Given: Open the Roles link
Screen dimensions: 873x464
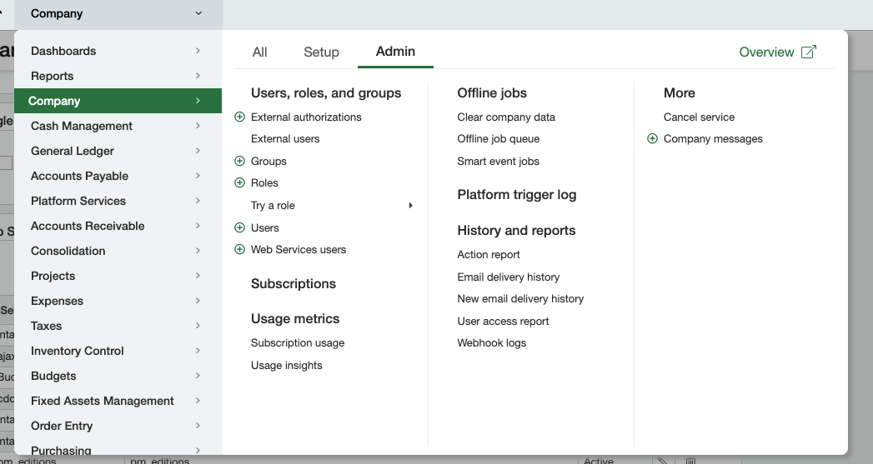Looking at the screenshot, I should click(x=264, y=182).
